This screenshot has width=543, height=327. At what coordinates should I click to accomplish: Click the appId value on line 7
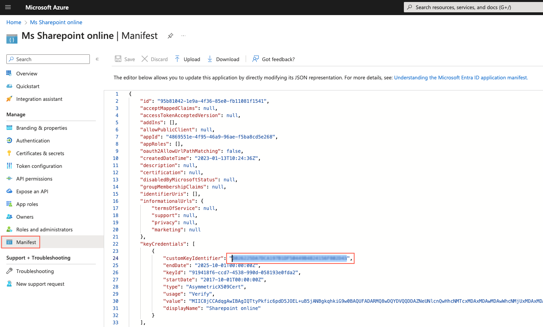point(221,137)
